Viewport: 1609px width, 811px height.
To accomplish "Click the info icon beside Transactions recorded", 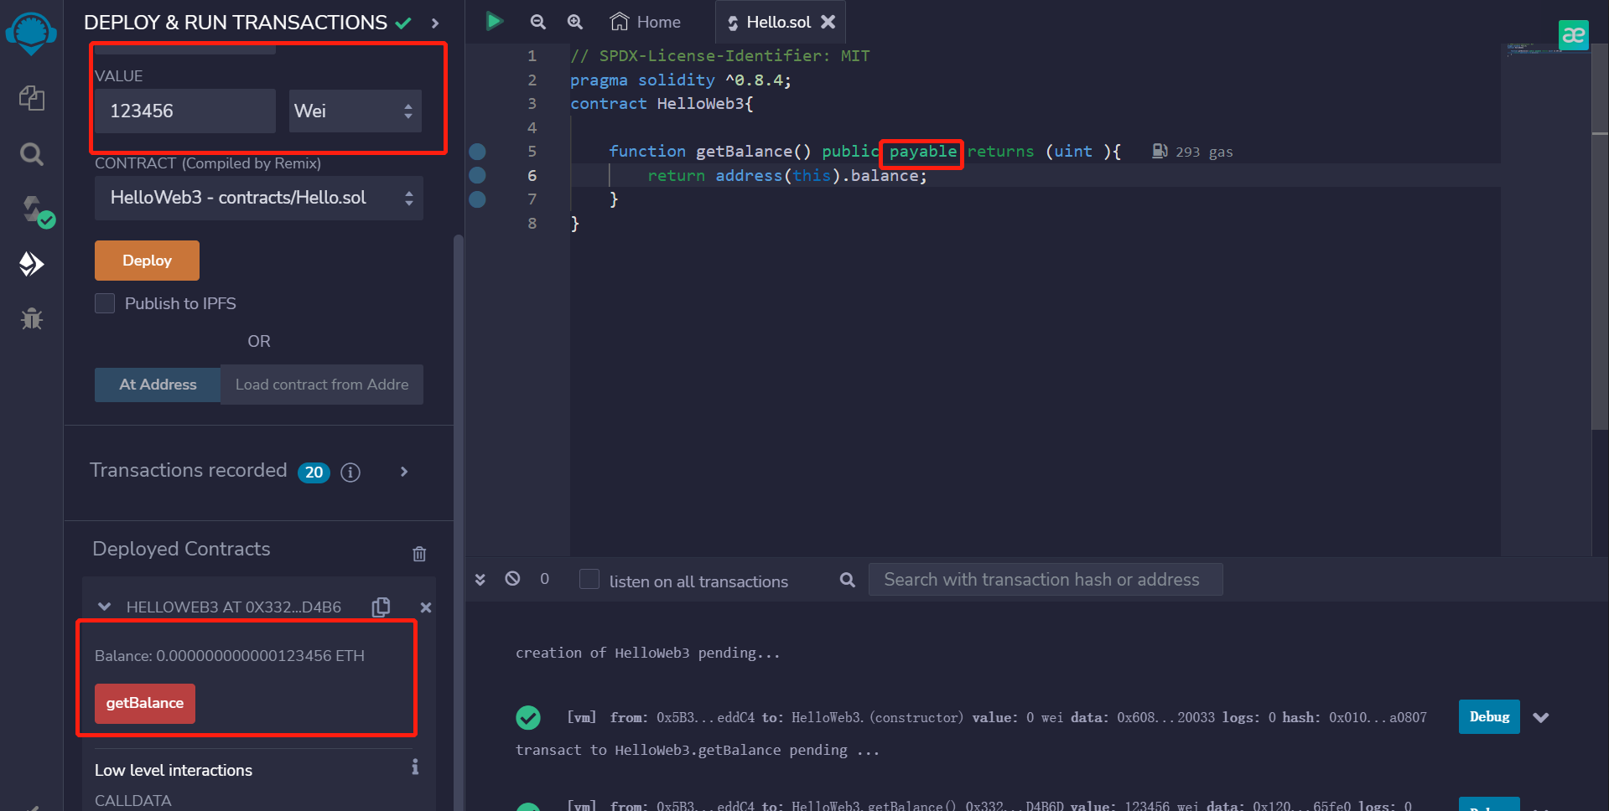I will (x=350, y=473).
